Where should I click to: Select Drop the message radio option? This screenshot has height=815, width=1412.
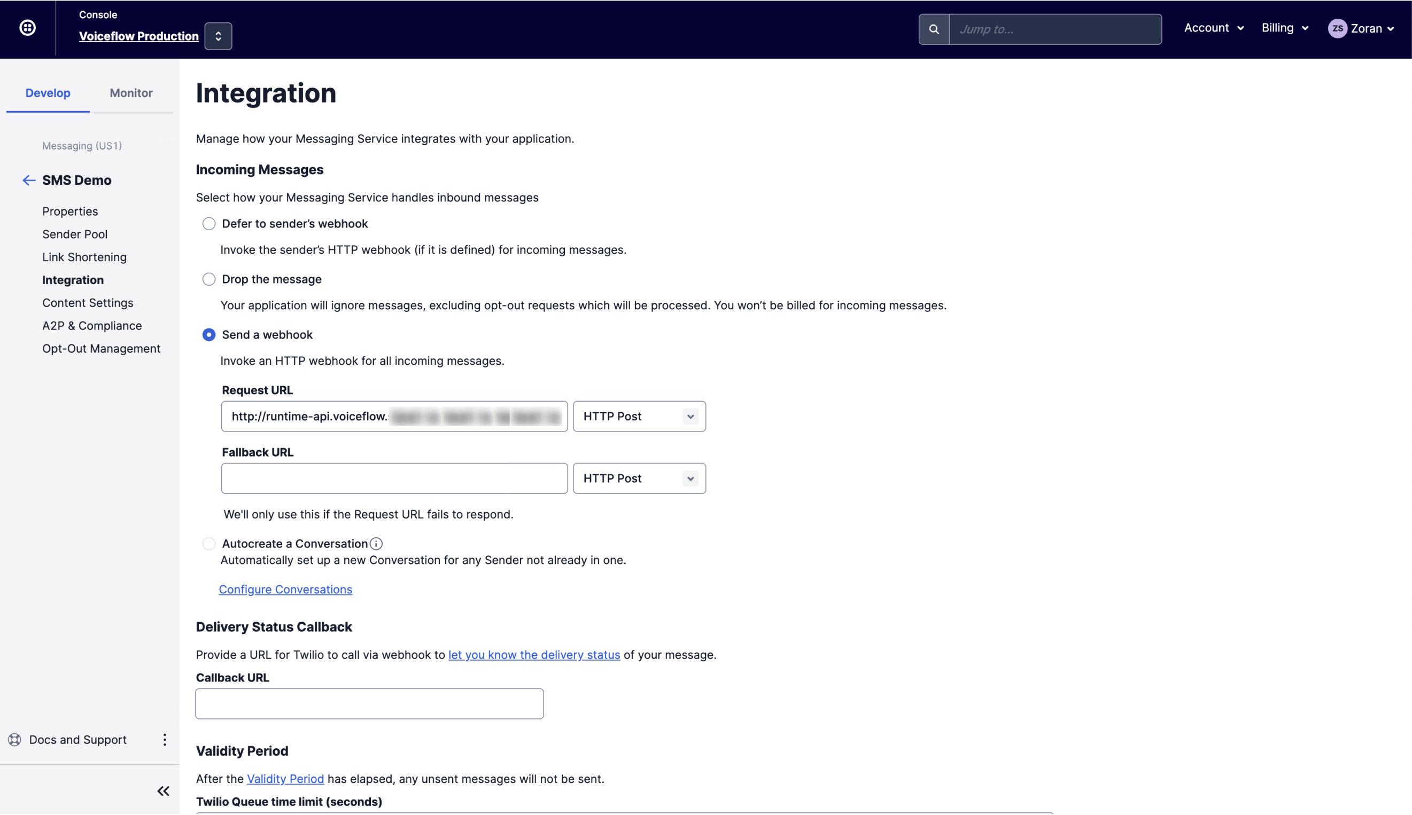[x=209, y=279]
